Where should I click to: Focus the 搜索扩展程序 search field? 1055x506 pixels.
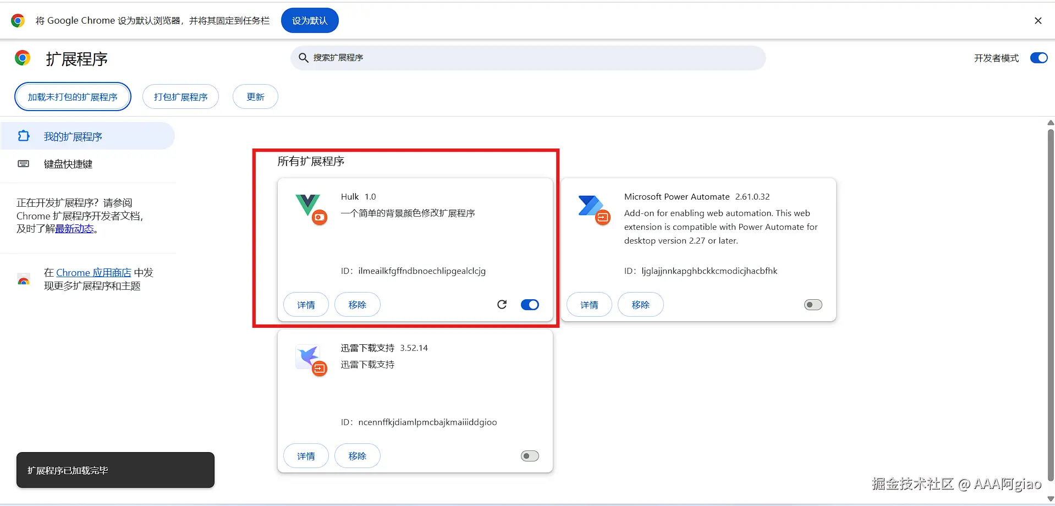(x=528, y=58)
